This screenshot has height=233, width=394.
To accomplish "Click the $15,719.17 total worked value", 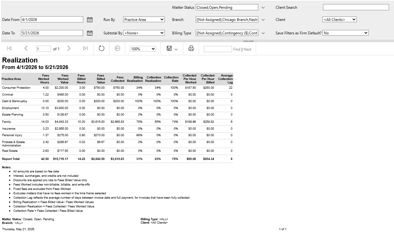I will coord(61,159).
